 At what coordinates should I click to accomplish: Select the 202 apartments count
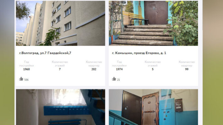pyautogui.click(x=94, y=69)
